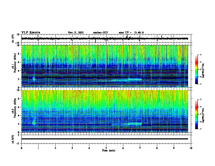The image size is (215, 166).
Task: Click the time axis tick label "3"
Action: pos(72,148)
